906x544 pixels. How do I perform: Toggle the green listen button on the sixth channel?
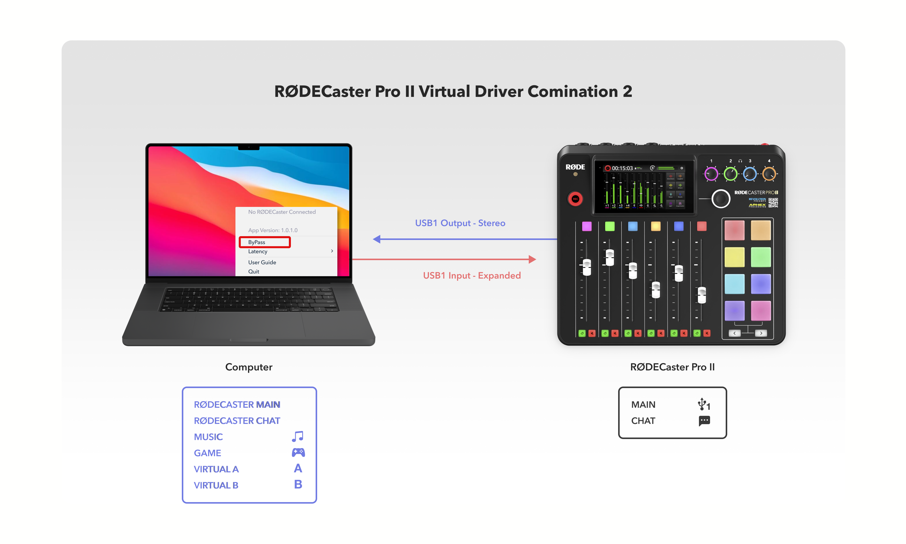697,333
